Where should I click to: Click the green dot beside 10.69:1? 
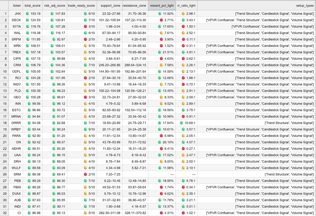182,123
